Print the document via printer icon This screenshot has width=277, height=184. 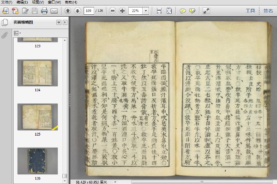click(x=44, y=11)
